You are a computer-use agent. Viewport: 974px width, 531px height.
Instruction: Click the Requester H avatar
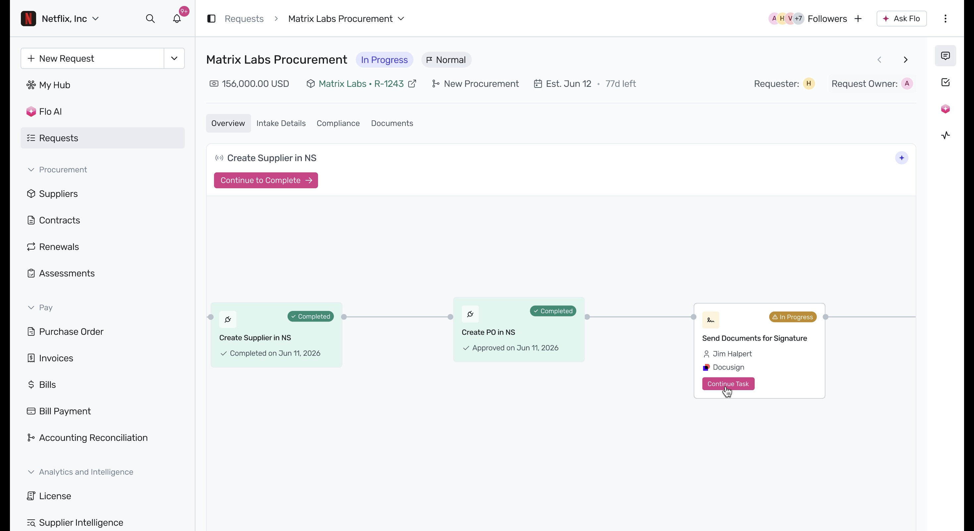pyautogui.click(x=808, y=84)
